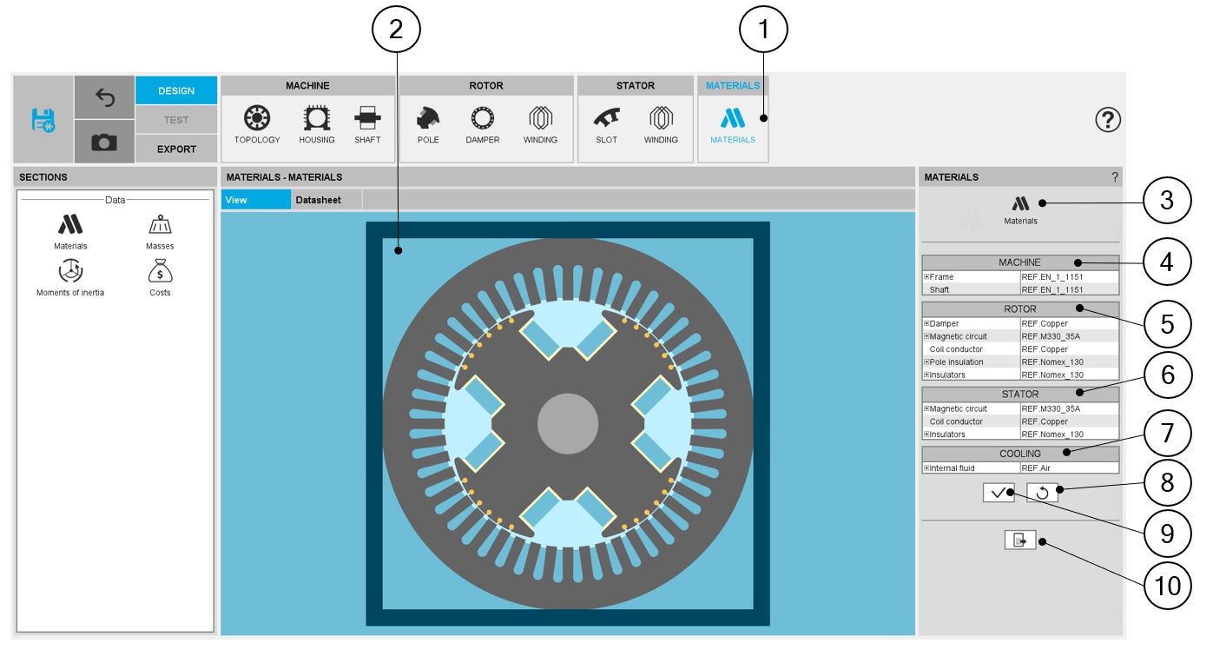This screenshot has height=650, width=1213.
Task: Expand the Pole insulation row
Action: click(927, 362)
